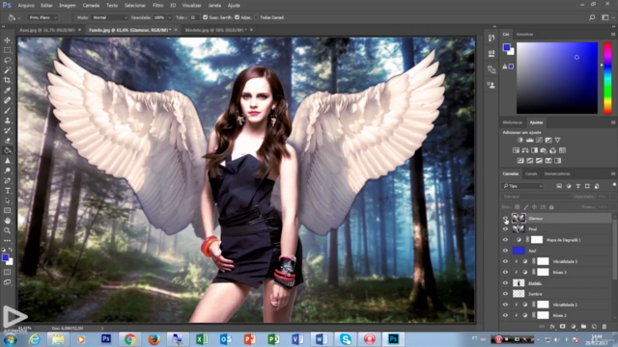Add a Levels adjustment

click(530, 140)
